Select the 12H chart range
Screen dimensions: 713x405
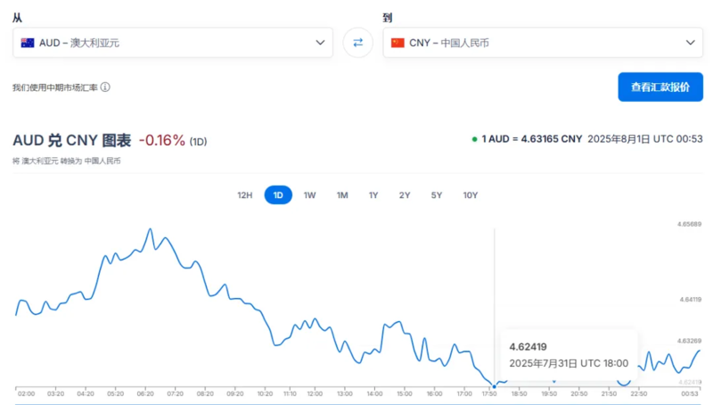click(244, 195)
